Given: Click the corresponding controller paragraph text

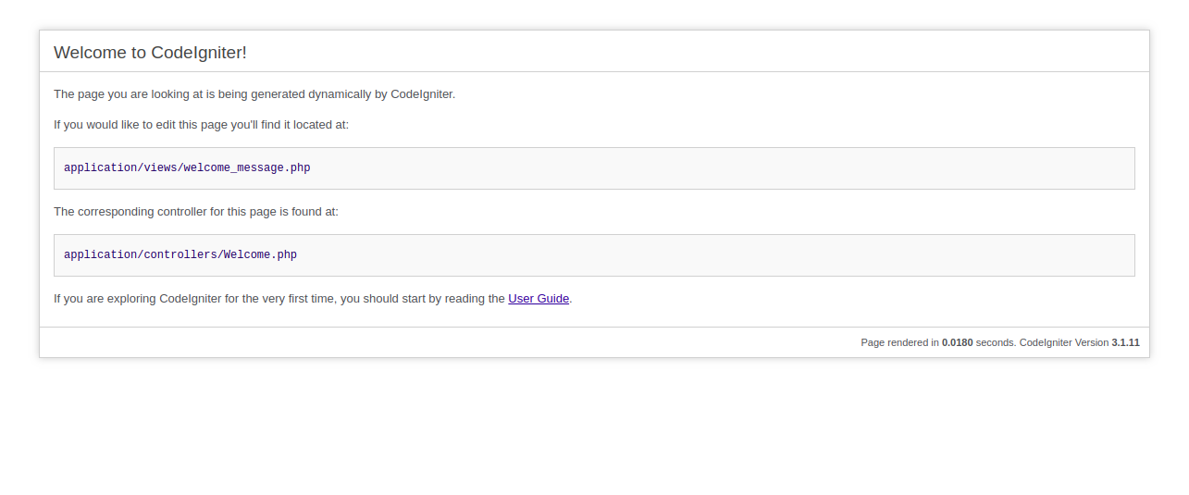Looking at the screenshot, I should [196, 212].
